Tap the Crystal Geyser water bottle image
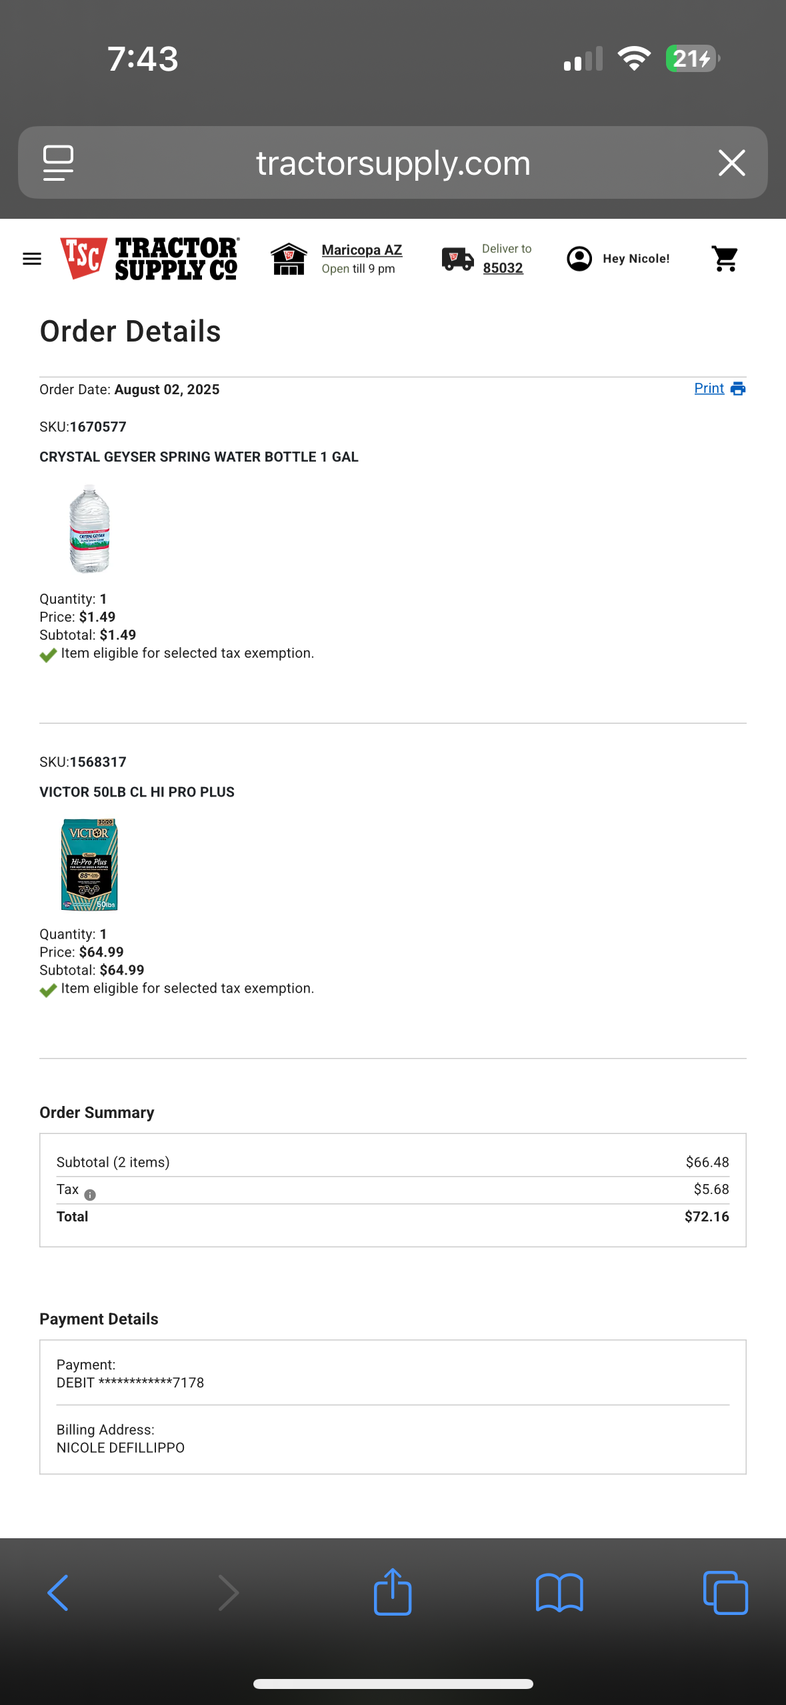 coord(89,529)
